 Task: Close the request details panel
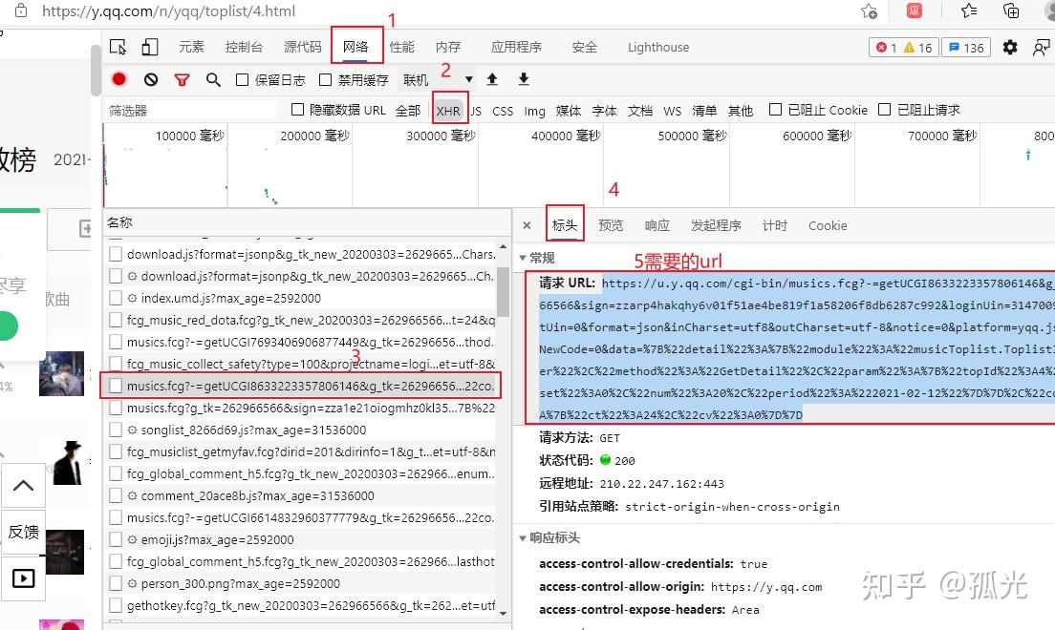[527, 225]
